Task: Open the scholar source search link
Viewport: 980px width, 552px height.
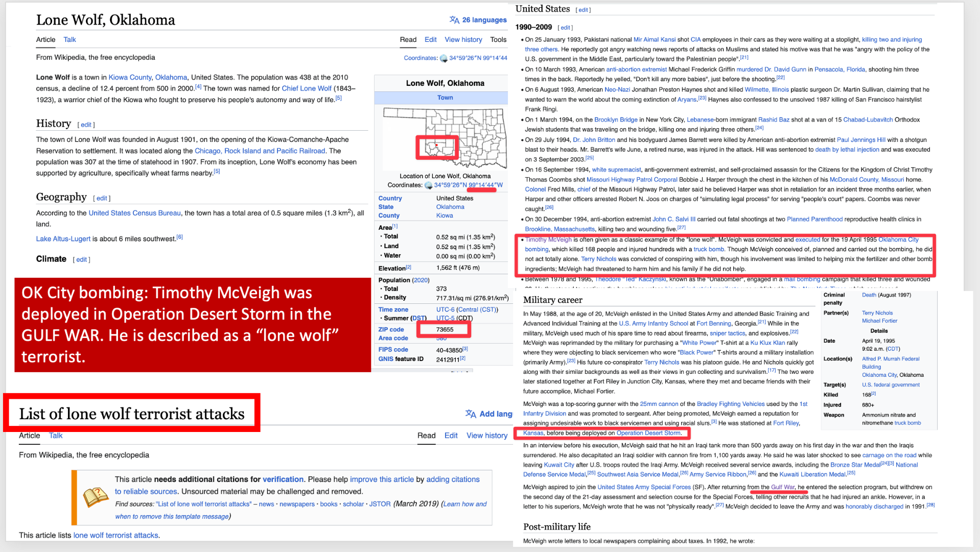Action: click(x=353, y=504)
